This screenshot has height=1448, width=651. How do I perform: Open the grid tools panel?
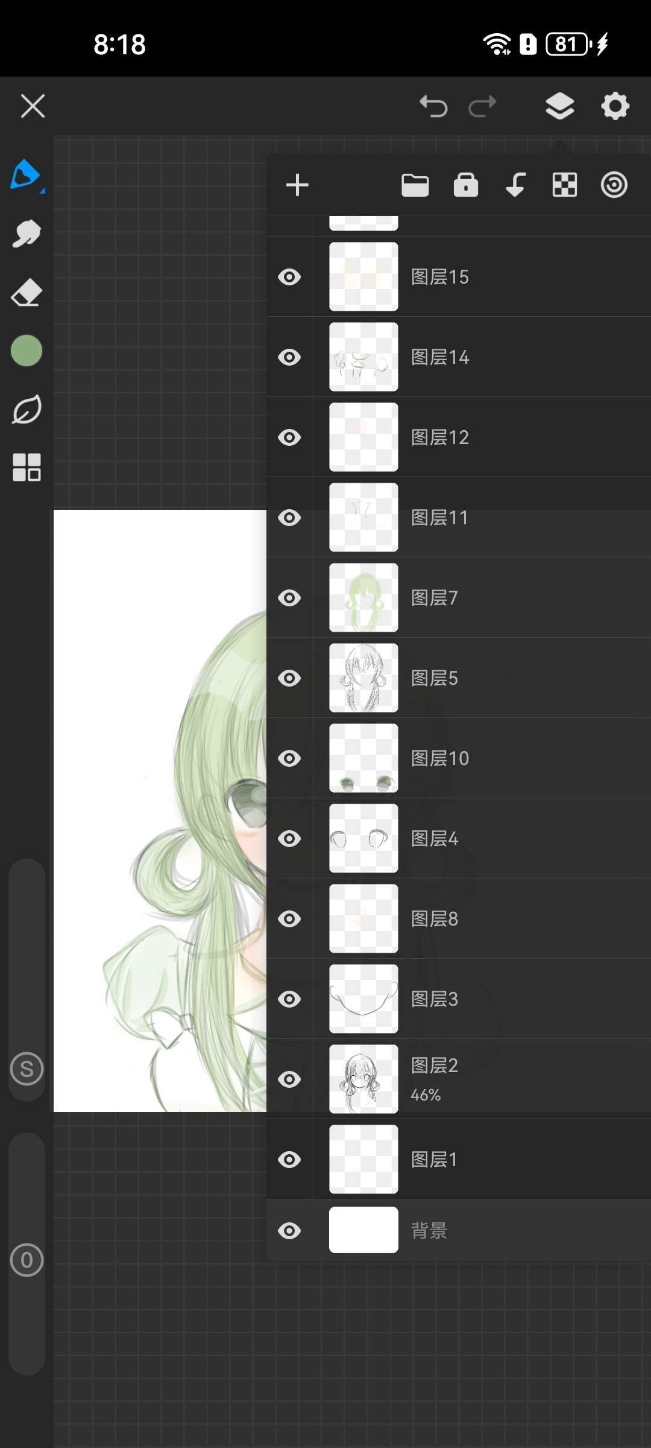click(x=27, y=468)
